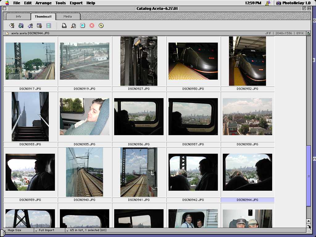Viewport: 316px width, 237px height.
Task: Click the blue square preview toolbar icon
Action: point(83,26)
